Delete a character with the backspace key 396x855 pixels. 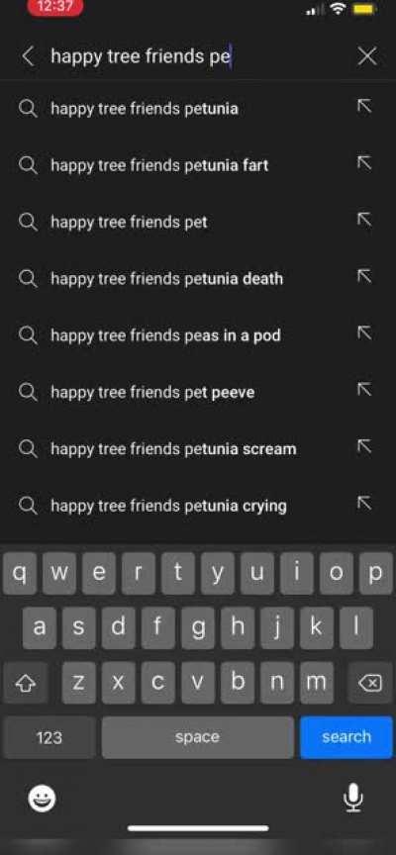pyautogui.click(x=370, y=682)
